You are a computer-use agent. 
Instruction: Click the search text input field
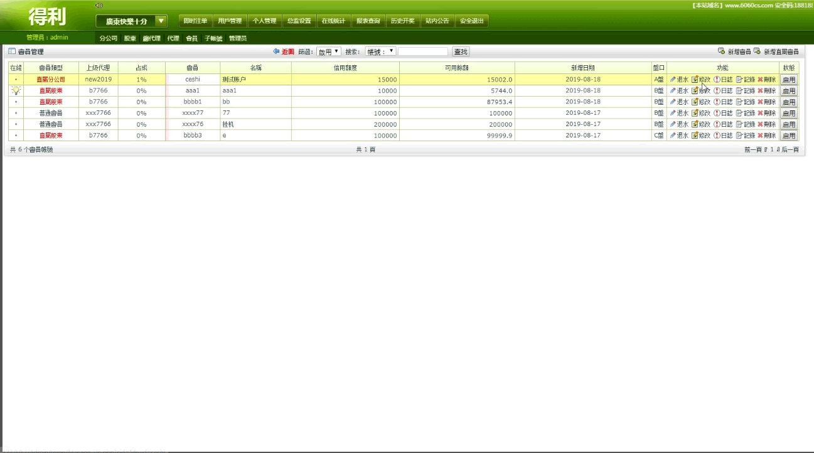click(423, 51)
